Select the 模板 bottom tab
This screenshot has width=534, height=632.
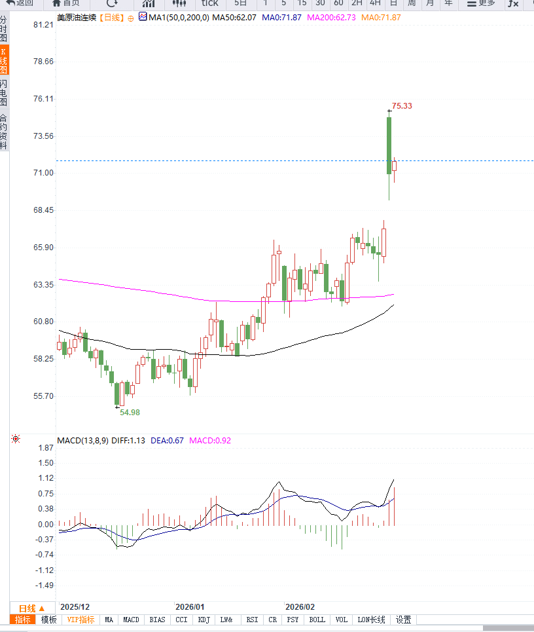coord(48,620)
